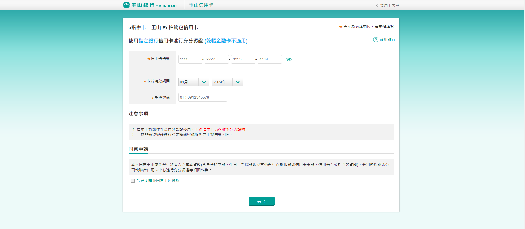The width and height of the screenshot is (525, 229).
Task: Open the expiry month dropdown 01月
Action: (194, 82)
